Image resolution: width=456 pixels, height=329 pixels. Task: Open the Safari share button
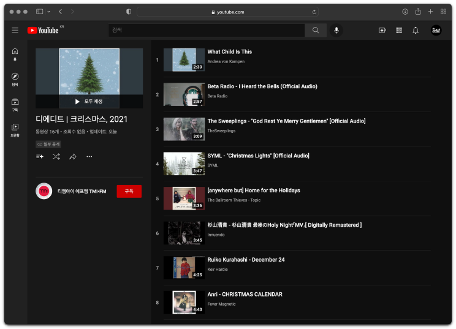point(418,12)
